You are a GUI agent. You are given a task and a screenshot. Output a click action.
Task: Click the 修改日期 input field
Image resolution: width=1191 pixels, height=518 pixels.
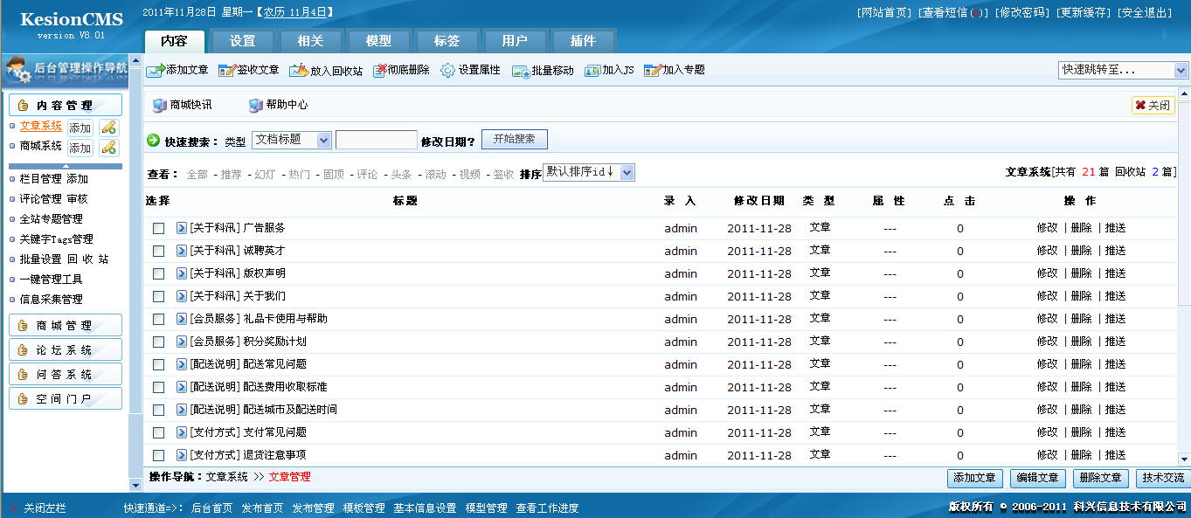(377, 139)
